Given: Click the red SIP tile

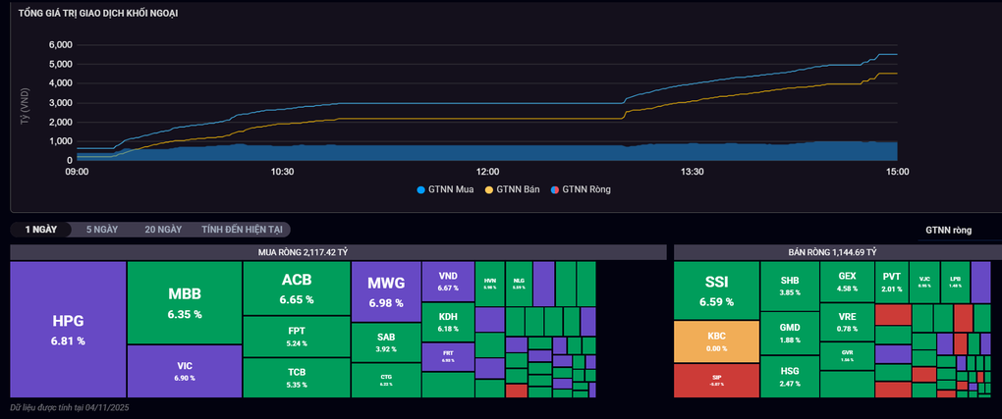Looking at the screenshot, I should pyautogui.click(x=716, y=381).
